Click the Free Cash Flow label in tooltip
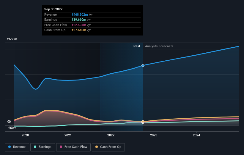The image size is (244, 155). tap(56, 25)
